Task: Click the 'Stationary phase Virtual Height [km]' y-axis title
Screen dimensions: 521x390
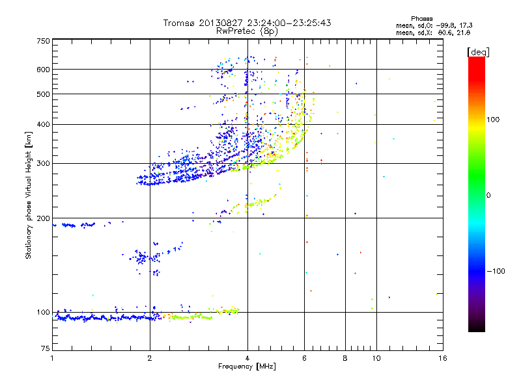Action: [28, 195]
